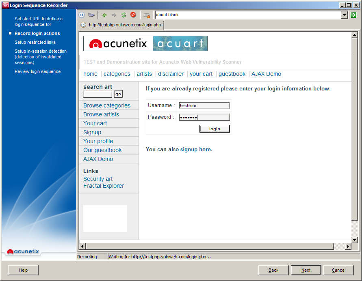
Task: Click the Help button
Action: pyautogui.click(x=23, y=270)
